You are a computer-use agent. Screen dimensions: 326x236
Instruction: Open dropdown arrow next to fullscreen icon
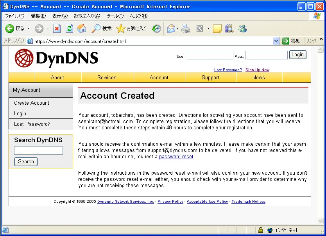208,29
